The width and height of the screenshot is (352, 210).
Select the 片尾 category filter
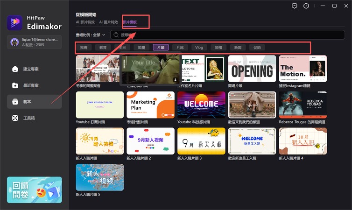[180, 47]
